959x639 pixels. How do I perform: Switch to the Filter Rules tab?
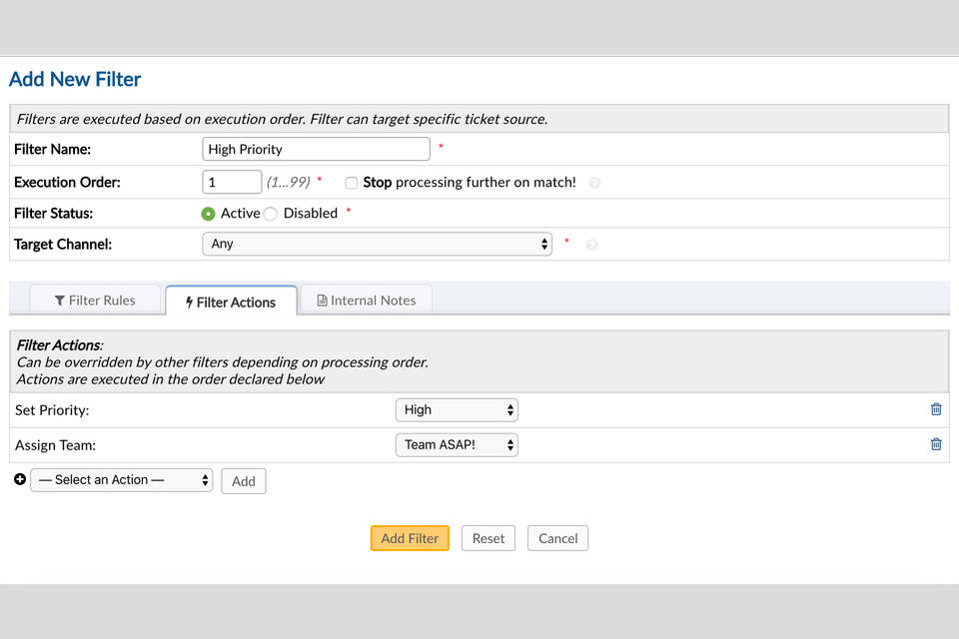[x=96, y=300]
